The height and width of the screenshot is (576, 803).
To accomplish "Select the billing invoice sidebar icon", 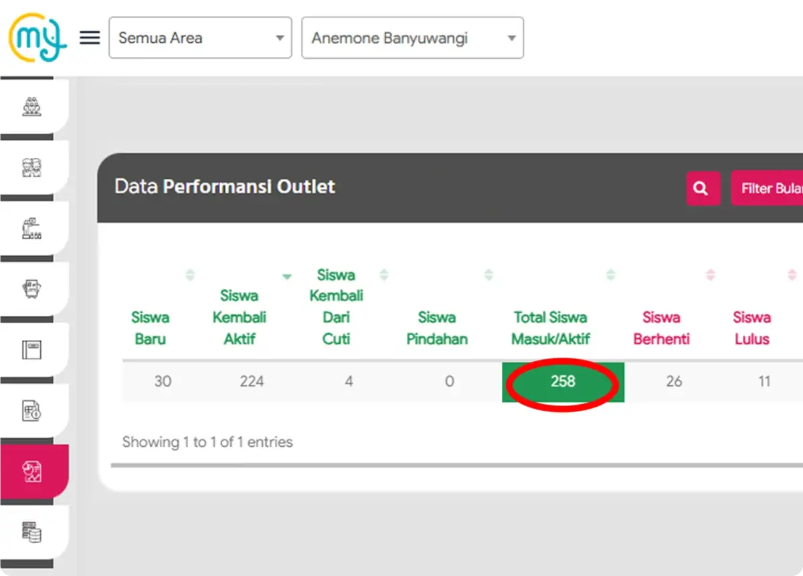I will coord(32,409).
